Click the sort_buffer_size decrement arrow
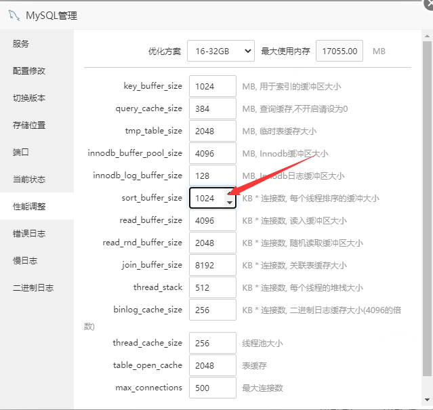Image resolution: width=433 pixels, height=410 pixels. (x=230, y=203)
